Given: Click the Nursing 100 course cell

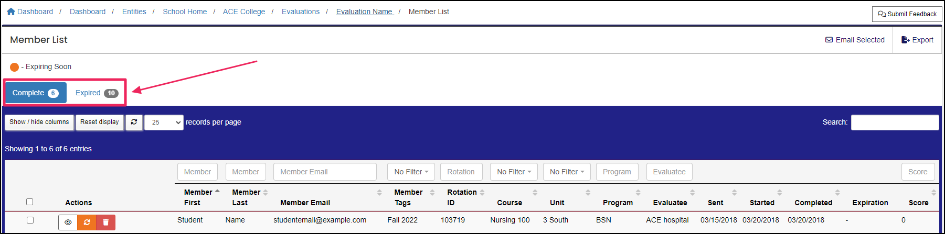Looking at the screenshot, I should (510, 220).
